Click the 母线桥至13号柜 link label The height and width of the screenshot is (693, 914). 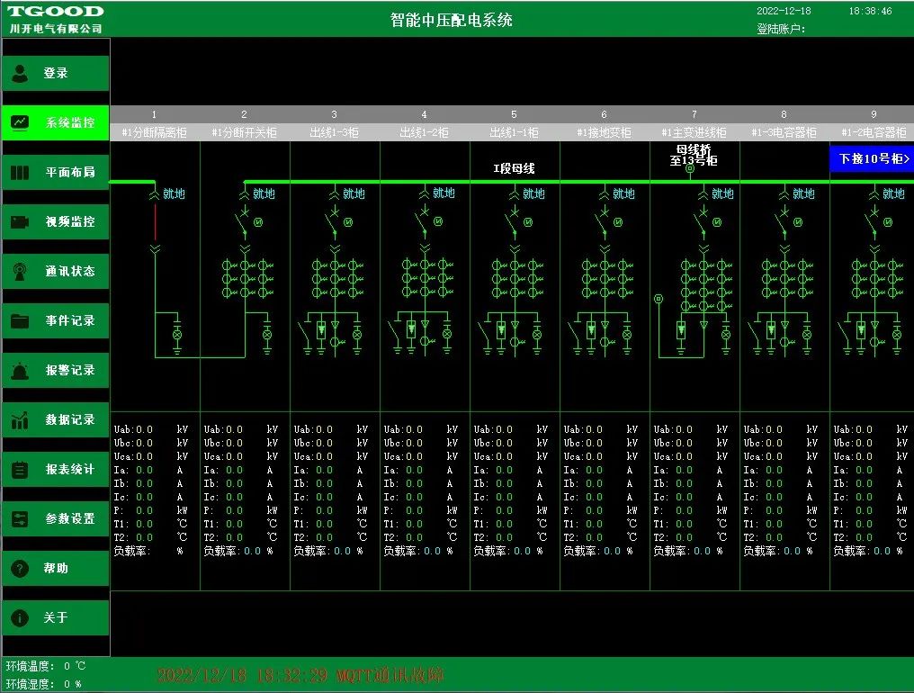tap(694, 155)
